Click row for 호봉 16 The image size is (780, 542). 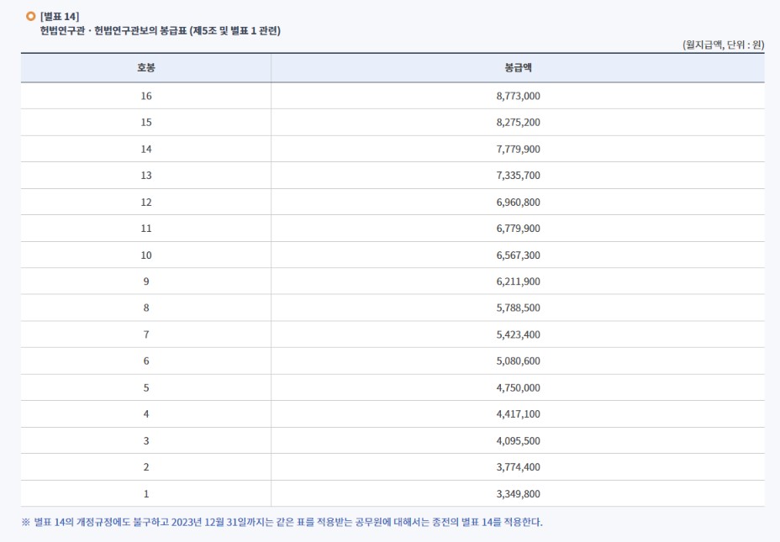(145, 96)
